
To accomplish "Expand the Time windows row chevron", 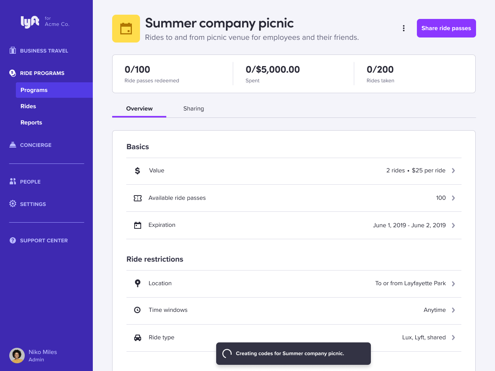I will pos(454,310).
